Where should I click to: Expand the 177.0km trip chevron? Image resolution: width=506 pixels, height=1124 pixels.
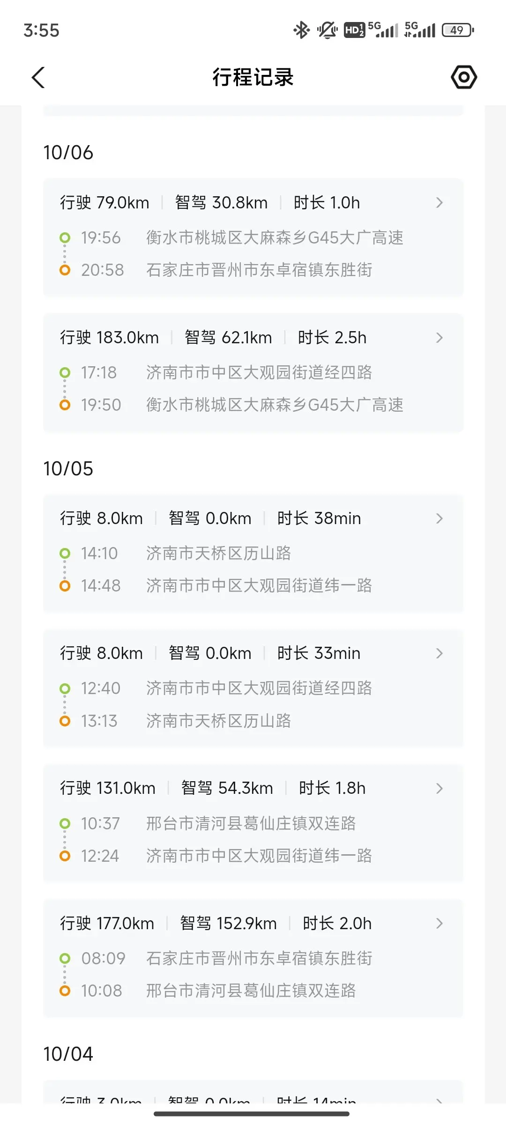click(439, 923)
